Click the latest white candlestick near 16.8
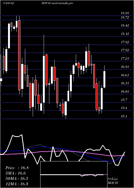This screenshot has height=188, width=134. click(x=105, y=79)
